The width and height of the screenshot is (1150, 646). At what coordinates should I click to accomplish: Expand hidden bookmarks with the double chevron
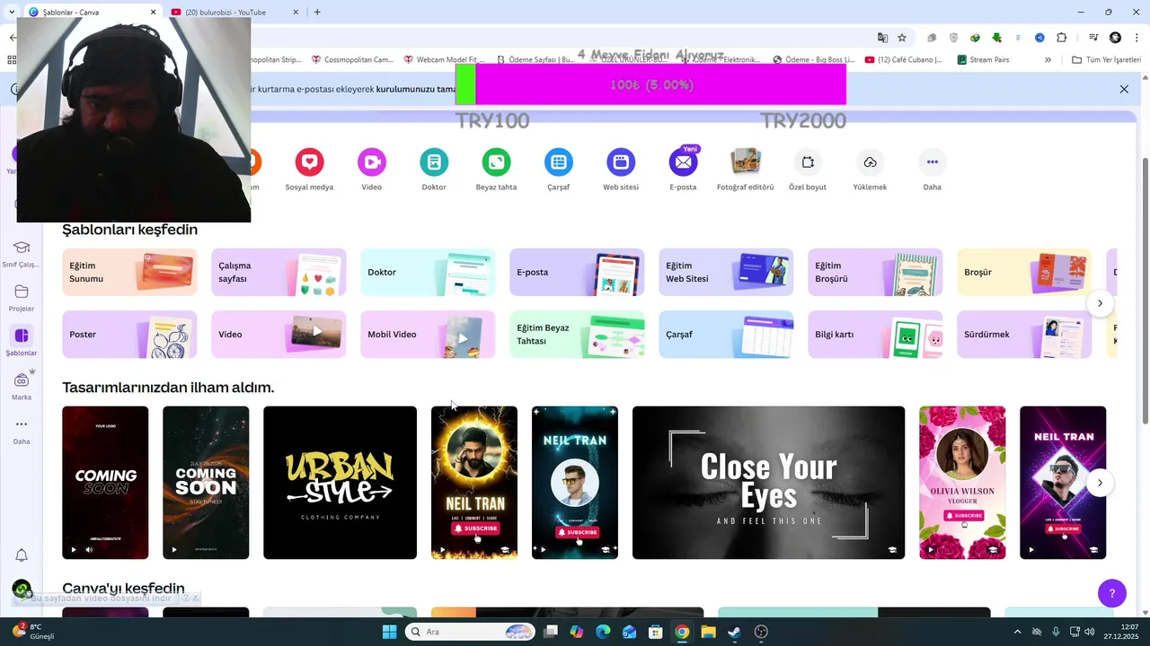tap(1048, 60)
